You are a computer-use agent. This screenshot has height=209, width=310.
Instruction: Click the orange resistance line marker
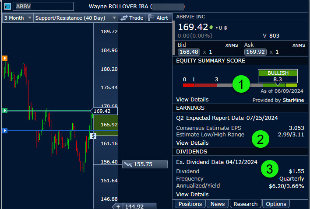pos(5,58)
